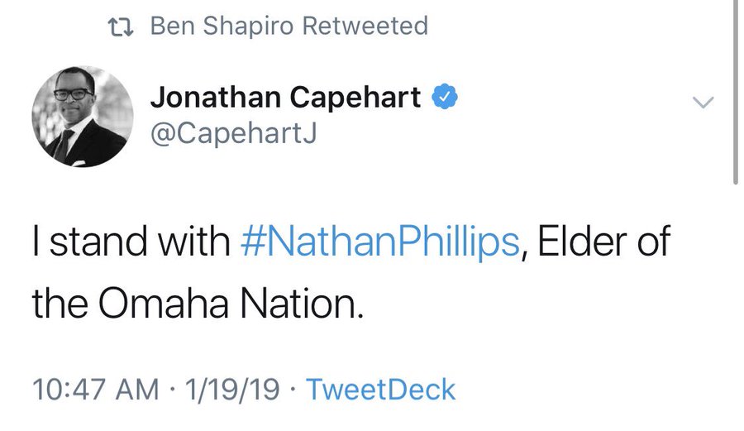744x431 pixels.
Task: Open Ben Shapiro's profile from retweet header
Action: click(x=222, y=26)
